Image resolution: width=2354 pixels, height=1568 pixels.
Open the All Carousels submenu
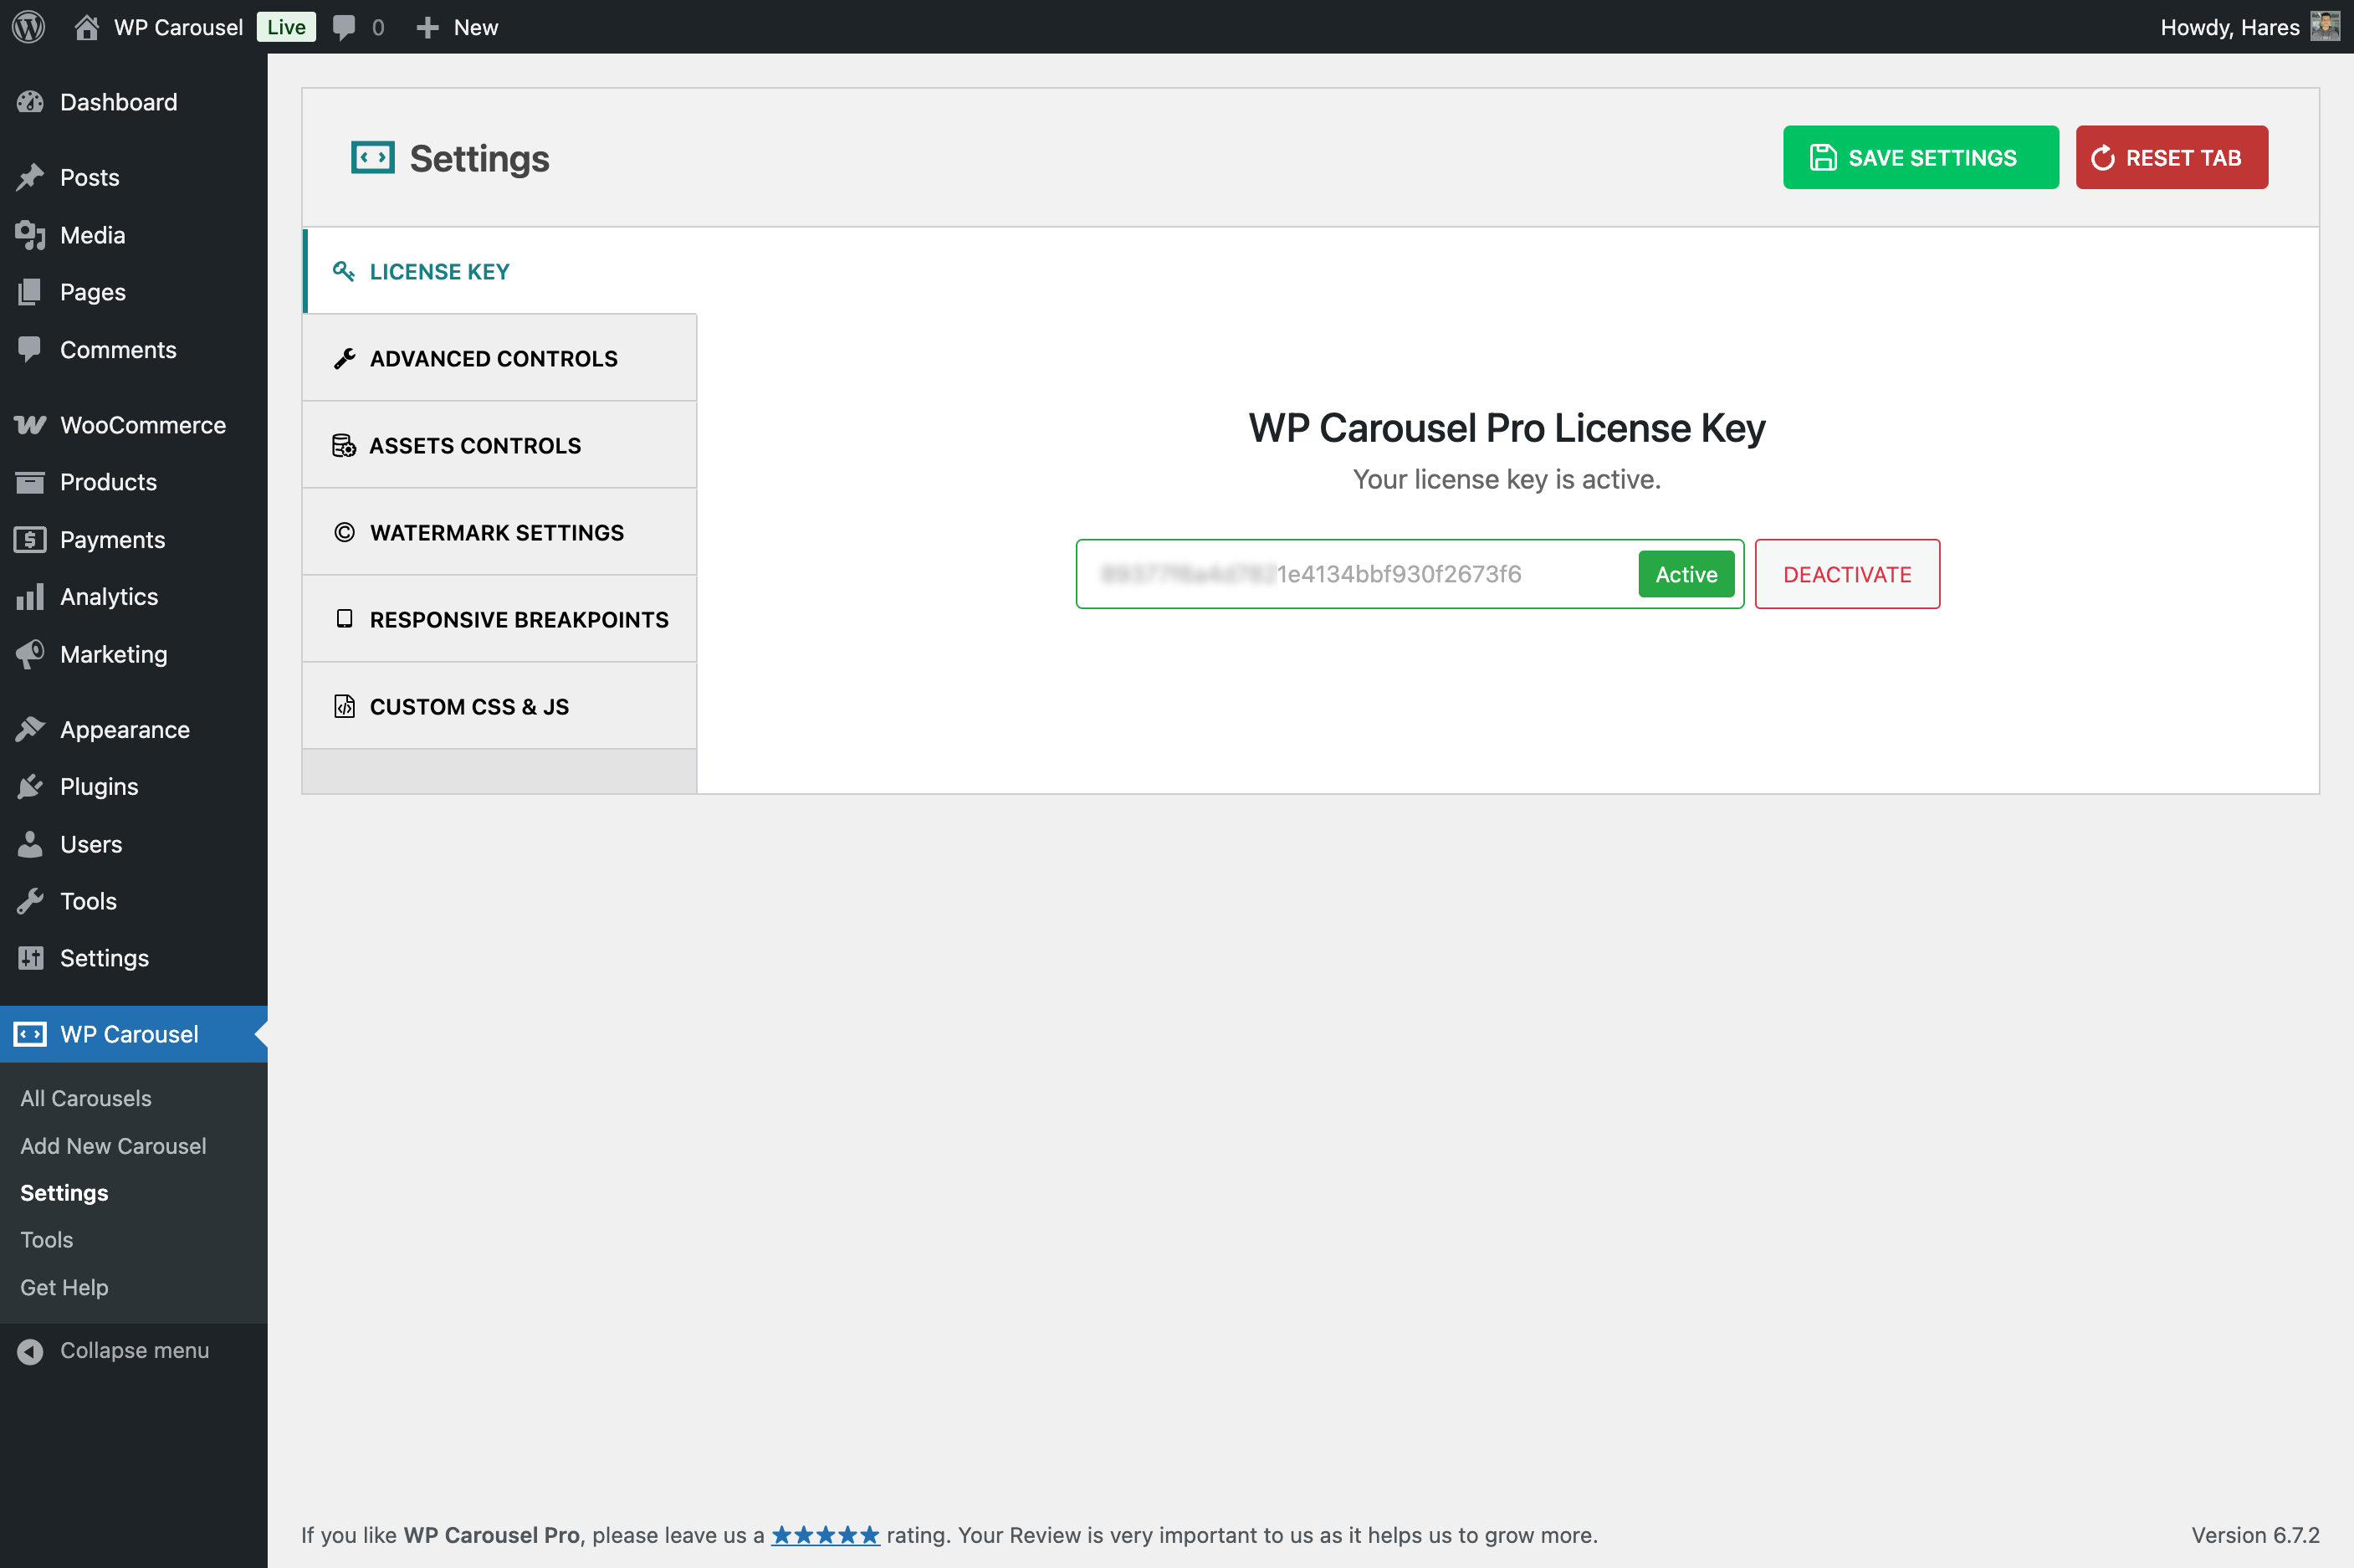tap(86, 1098)
